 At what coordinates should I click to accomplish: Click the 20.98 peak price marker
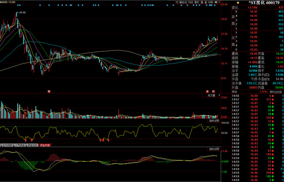point(22,13)
